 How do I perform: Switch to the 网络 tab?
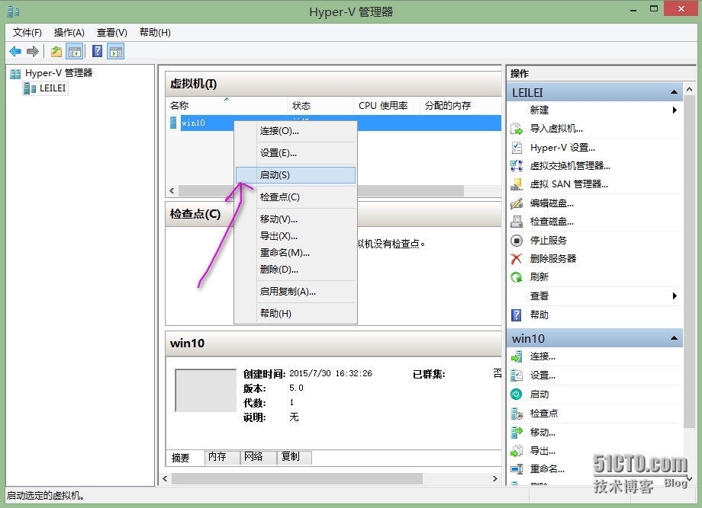[x=258, y=457]
